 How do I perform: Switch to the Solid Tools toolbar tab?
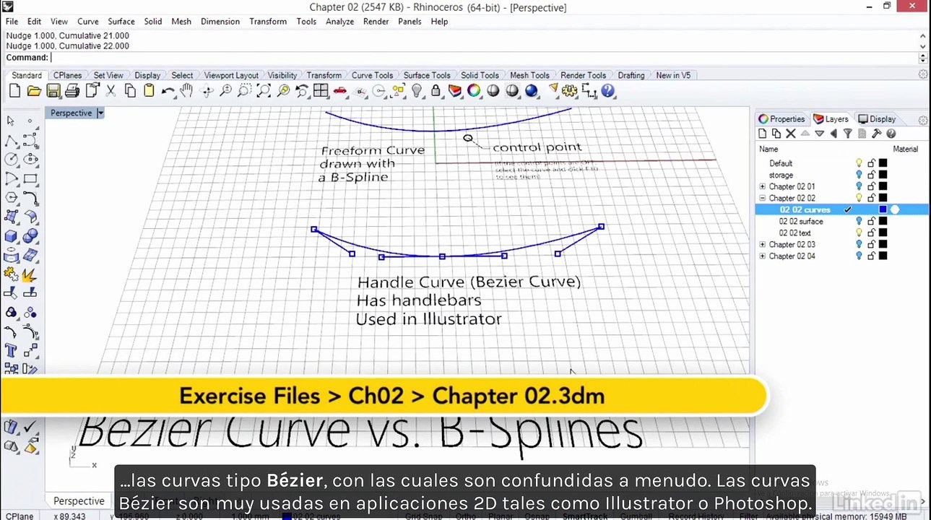click(480, 75)
